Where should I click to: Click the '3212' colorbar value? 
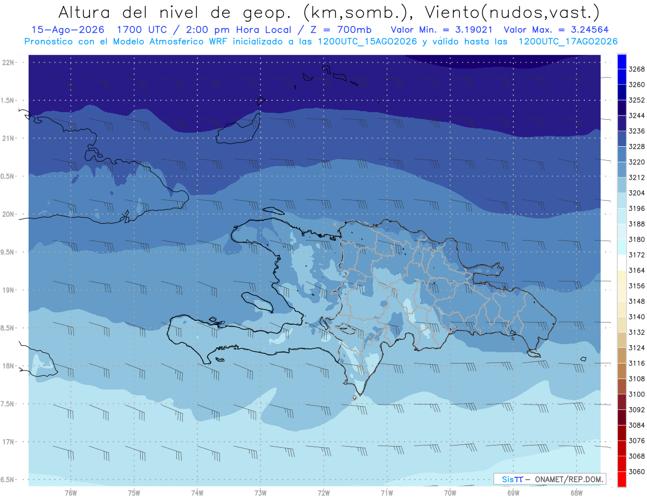[x=637, y=177]
